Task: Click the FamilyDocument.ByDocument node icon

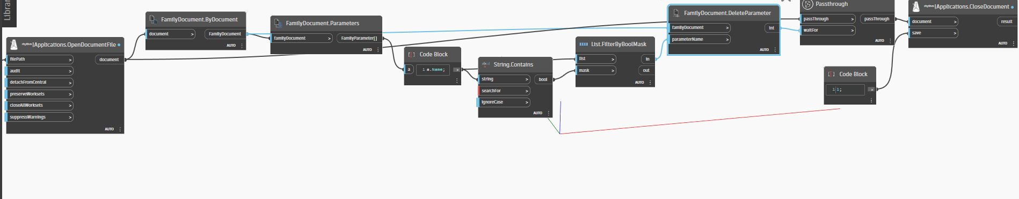Action: pyautogui.click(x=153, y=19)
